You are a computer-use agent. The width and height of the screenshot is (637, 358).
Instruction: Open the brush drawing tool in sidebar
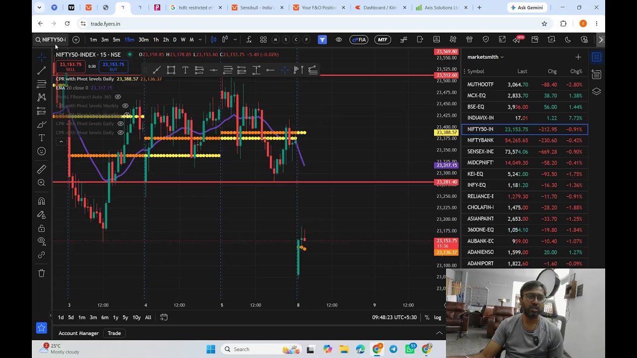coord(42,124)
